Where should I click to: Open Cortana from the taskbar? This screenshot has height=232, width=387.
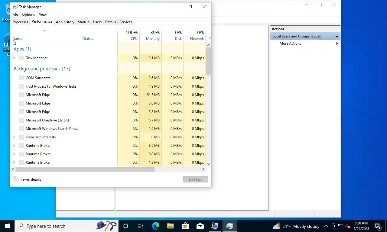[126, 226]
